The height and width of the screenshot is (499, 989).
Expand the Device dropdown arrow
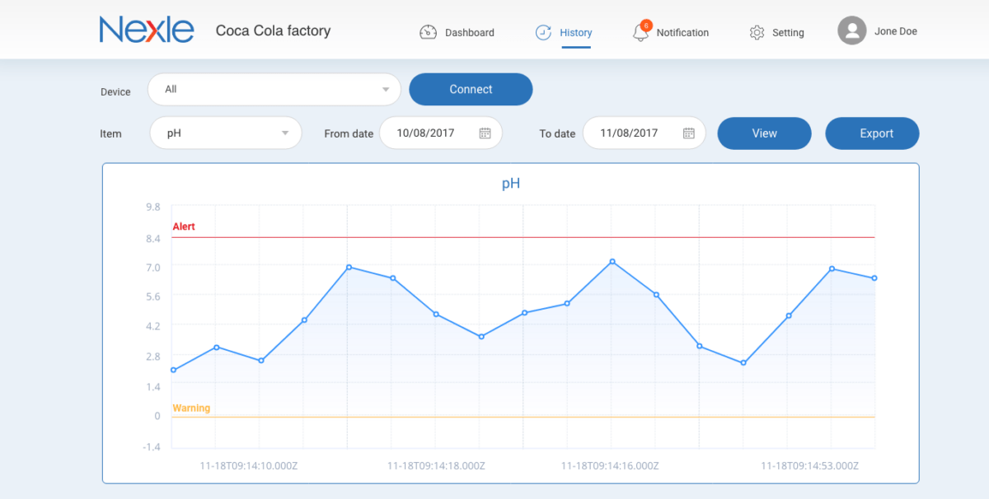[386, 90]
